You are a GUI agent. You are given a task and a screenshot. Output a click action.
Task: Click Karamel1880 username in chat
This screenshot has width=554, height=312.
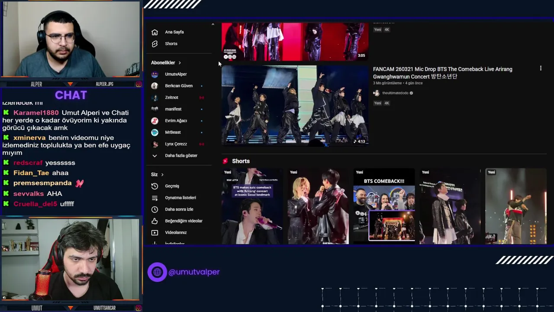[x=36, y=113]
